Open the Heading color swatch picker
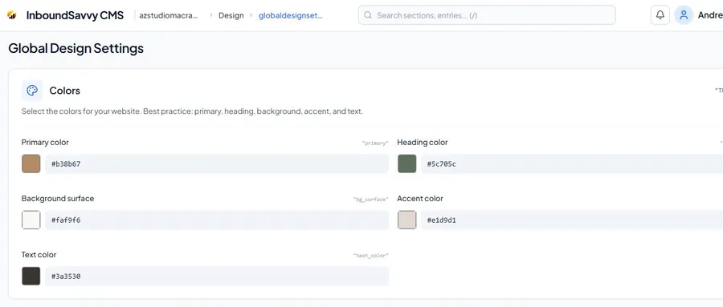Viewport: 723px width, 307px height. click(406, 164)
